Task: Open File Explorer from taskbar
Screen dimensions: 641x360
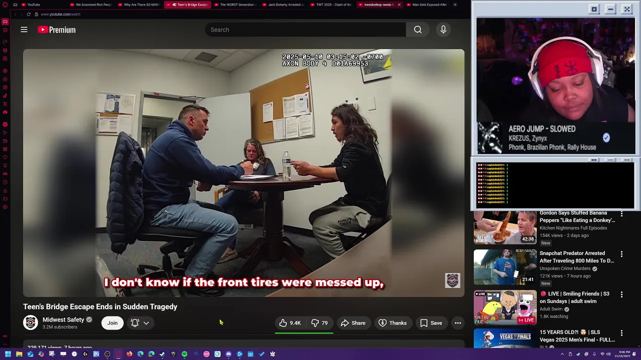Action: click(19, 354)
